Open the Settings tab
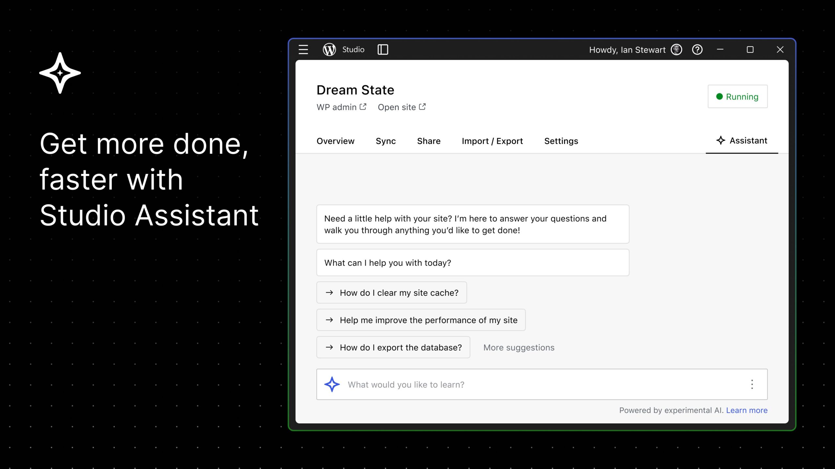 point(561,141)
